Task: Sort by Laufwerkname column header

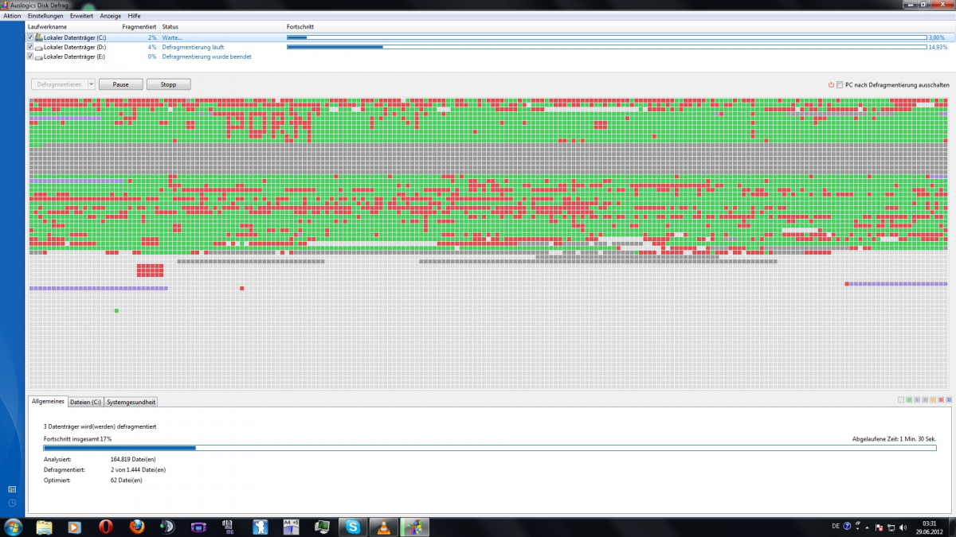Action: coord(47,27)
